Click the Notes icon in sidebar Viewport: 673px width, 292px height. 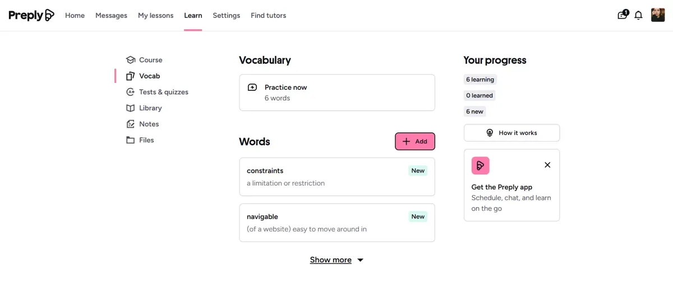coord(131,124)
